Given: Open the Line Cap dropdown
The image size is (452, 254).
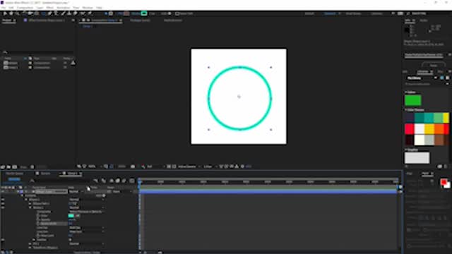Looking at the screenshot, I should 86,228.
